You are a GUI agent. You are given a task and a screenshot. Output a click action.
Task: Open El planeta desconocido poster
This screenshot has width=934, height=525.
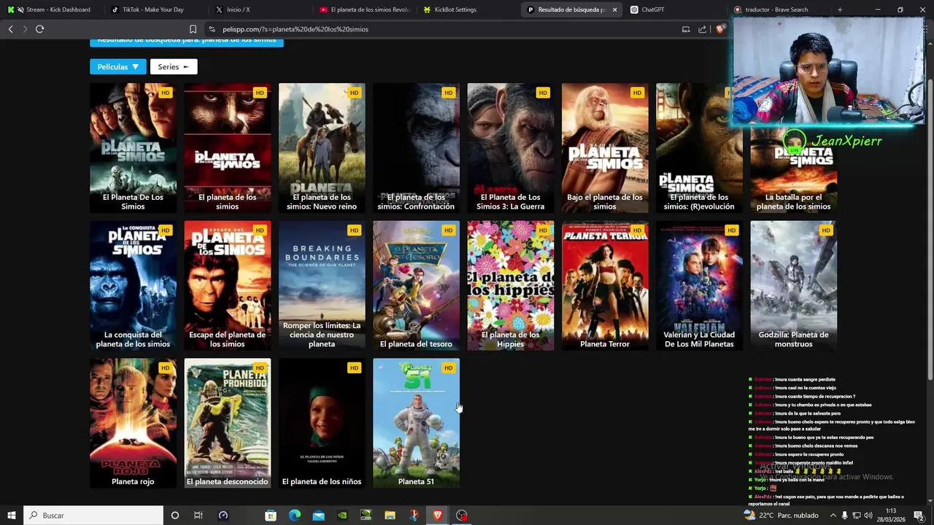click(227, 423)
